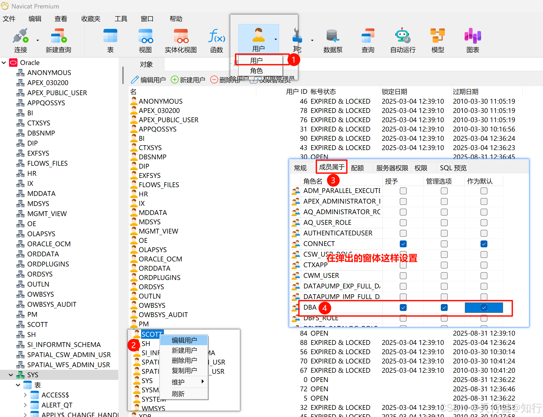The height and width of the screenshot is (417, 543).
Task: Select the 表 table toolbar icon
Action: point(110,36)
